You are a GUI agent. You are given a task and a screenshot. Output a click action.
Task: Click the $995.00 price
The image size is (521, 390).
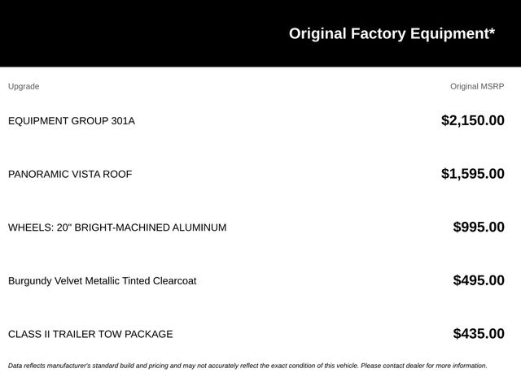479,227
